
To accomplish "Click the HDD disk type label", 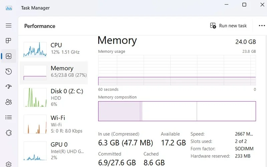I will 56,98.
